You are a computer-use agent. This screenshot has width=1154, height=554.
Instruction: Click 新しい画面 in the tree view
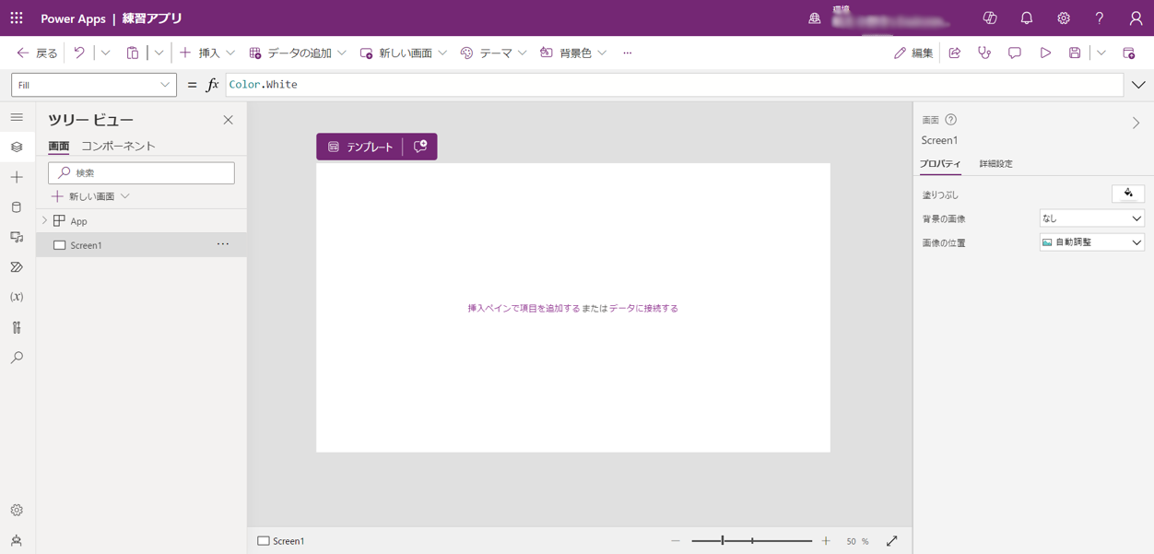[x=90, y=196]
